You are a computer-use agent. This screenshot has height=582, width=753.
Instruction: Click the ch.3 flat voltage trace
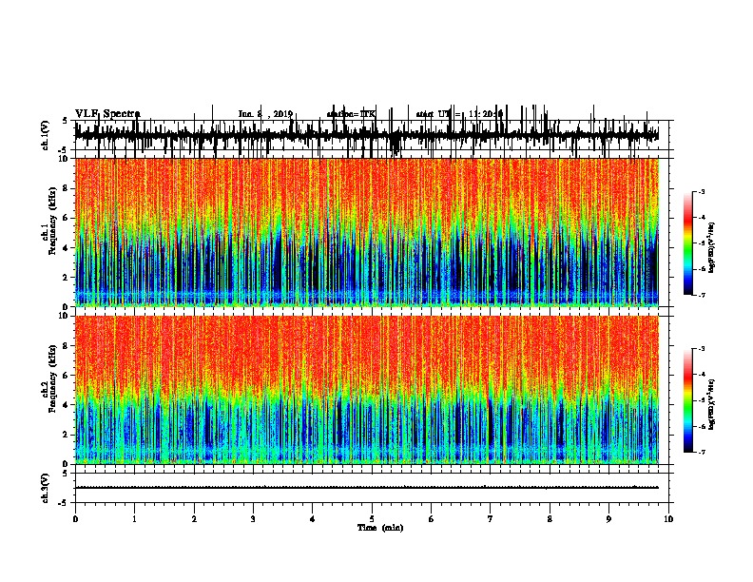tap(366, 488)
